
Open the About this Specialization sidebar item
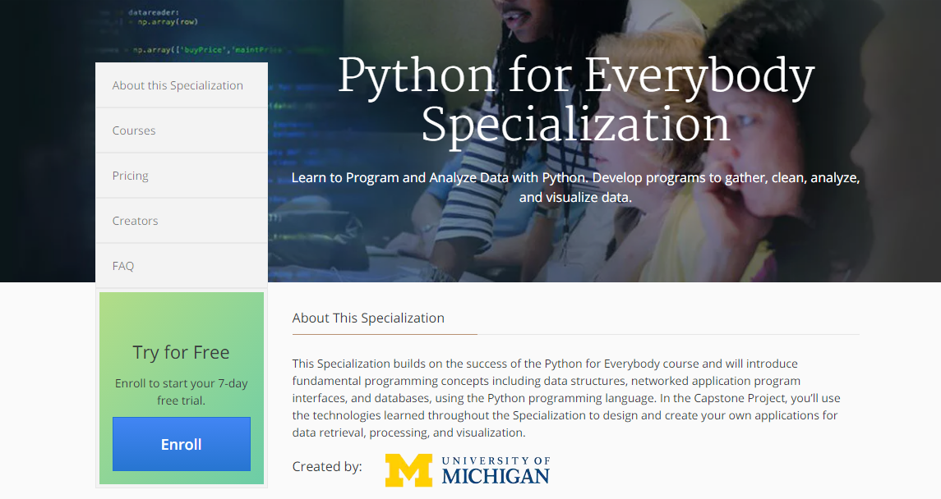[x=182, y=85]
